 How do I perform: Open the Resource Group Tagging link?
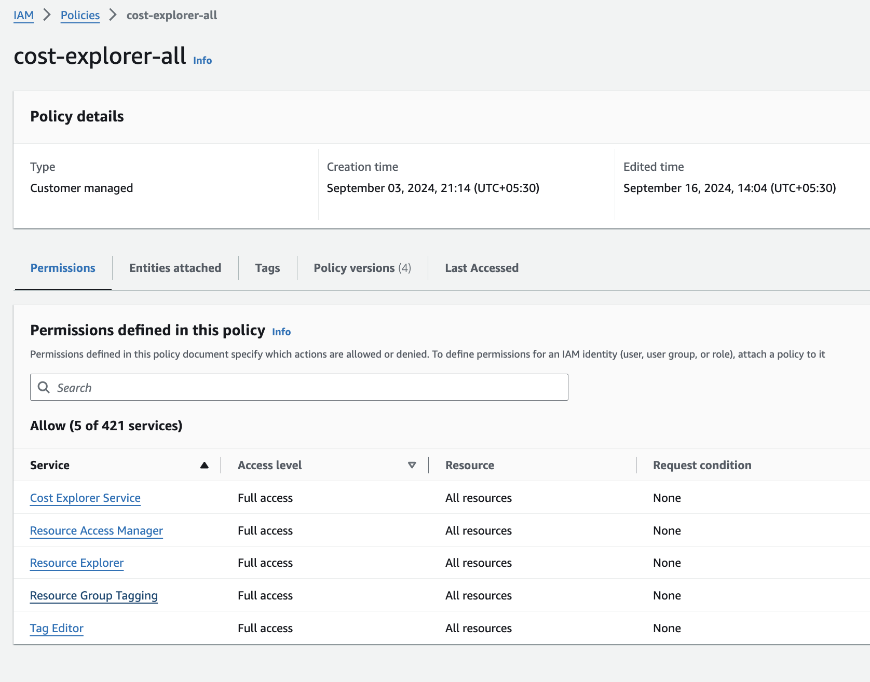click(x=93, y=595)
